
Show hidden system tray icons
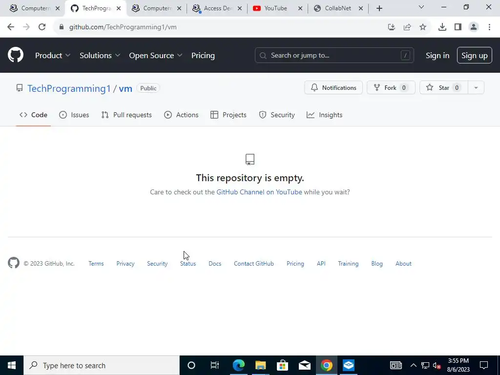pyautogui.click(x=413, y=365)
